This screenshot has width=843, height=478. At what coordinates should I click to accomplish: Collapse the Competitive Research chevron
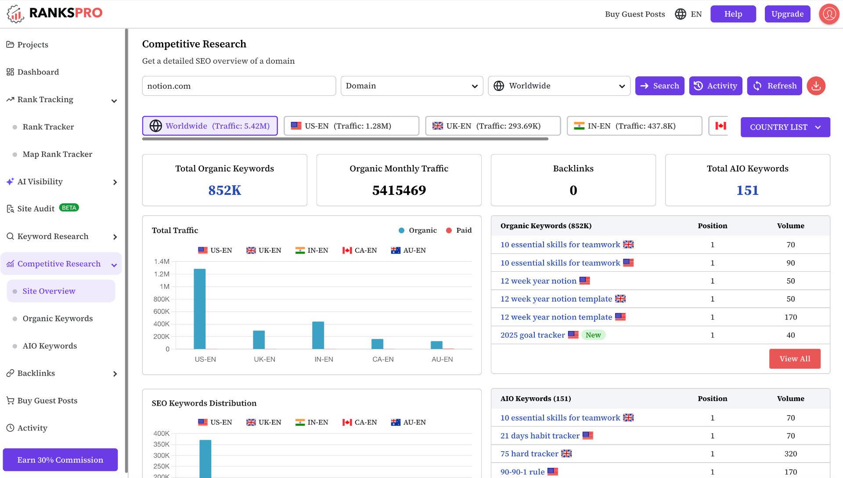tap(114, 265)
